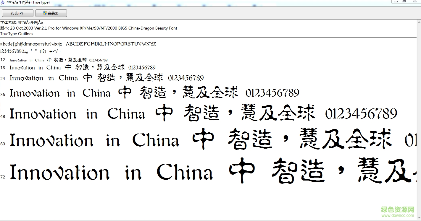421x221 pixels.
Task: Click the 安装(I) Install button
Action: (x=51, y=13)
